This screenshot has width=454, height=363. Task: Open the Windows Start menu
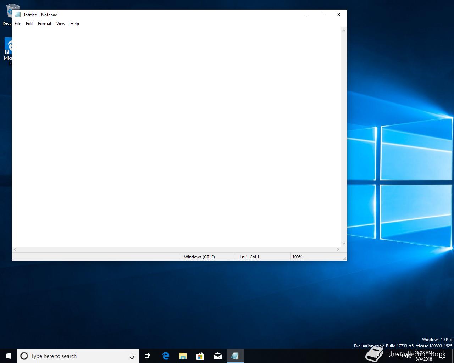click(9, 356)
